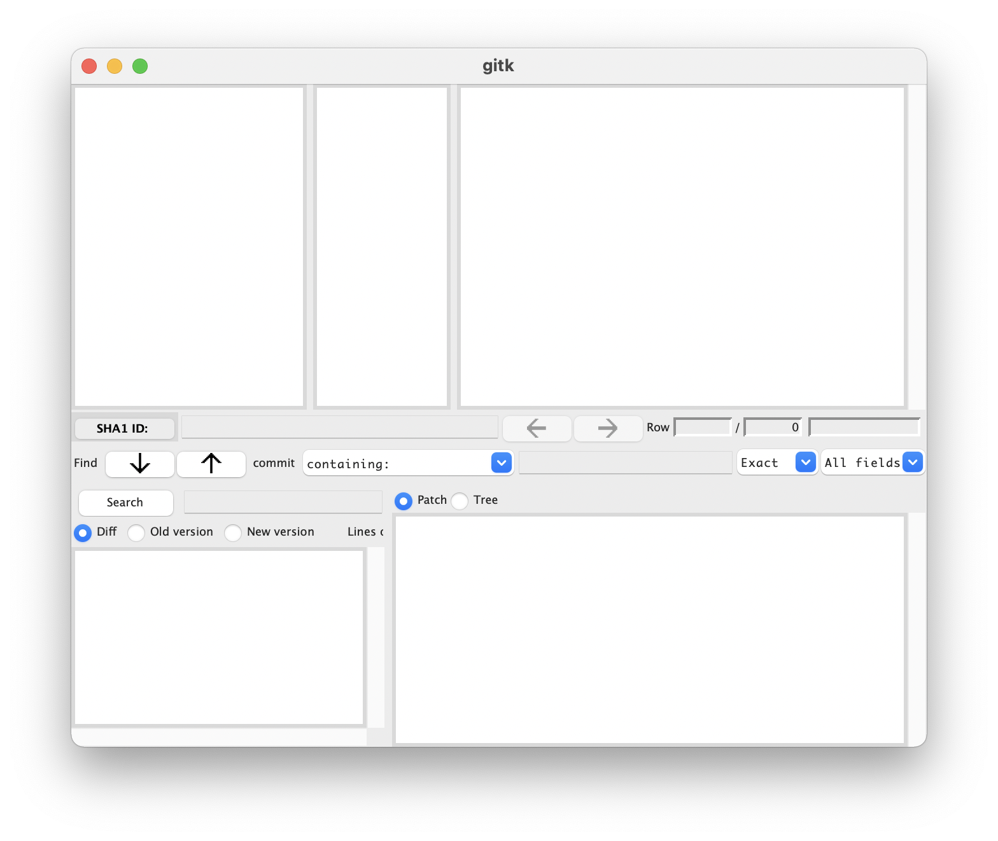Minimize window with the yellow button
This screenshot has height=841, width=998.
[115, 66]
